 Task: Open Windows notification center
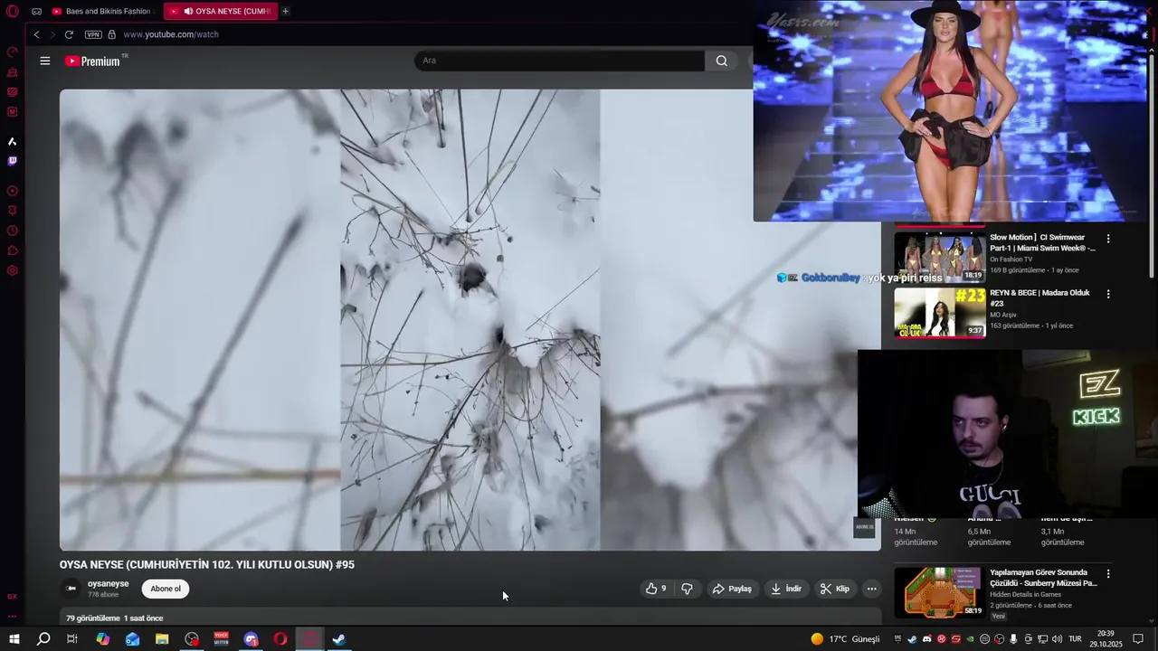1138,638
